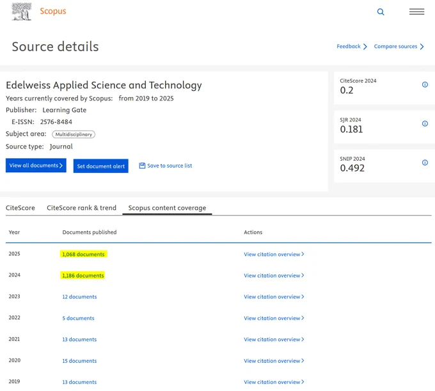The height and width of the screenshot is (391, 435).
Task: Click the Scopus logo text
Action: pyautogui.click(x=53, y=11)
